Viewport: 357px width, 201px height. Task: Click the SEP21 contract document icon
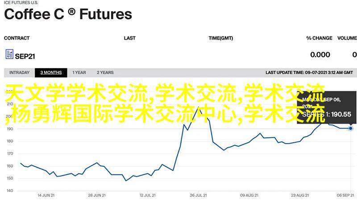[x=9, y=54]
